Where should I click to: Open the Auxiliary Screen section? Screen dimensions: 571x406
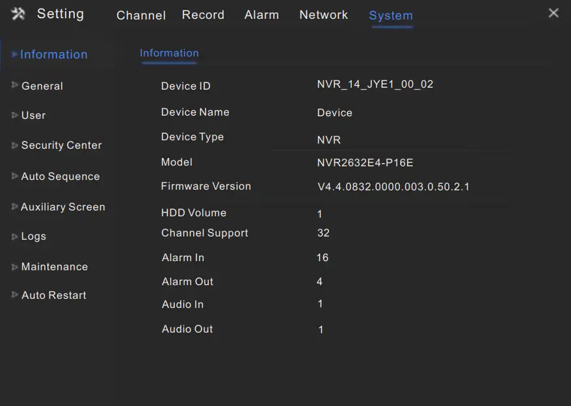63,207
